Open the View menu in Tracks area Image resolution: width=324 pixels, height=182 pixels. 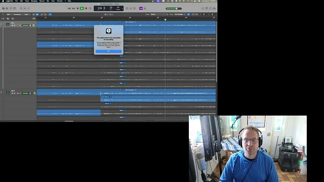pos(26,15)
